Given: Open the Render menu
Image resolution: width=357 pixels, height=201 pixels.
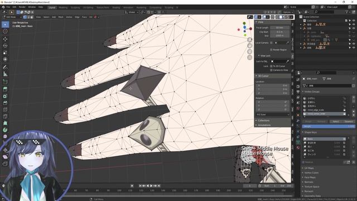Looking at the screenshot, I should (x=22, y=7).
